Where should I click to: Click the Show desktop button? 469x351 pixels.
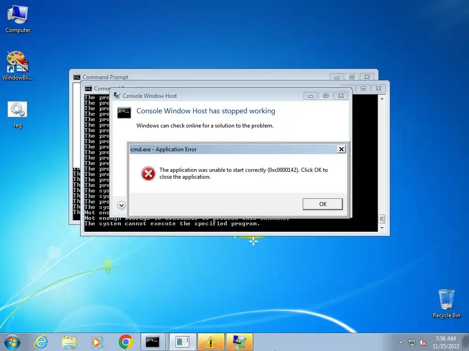(x=467, y=342)
